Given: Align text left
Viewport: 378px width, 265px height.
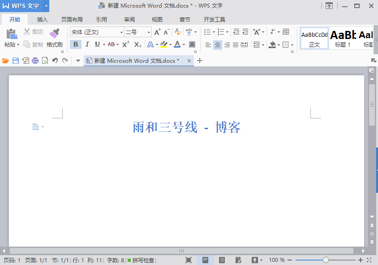Looking at the screenshot, I should coord(208,45).
